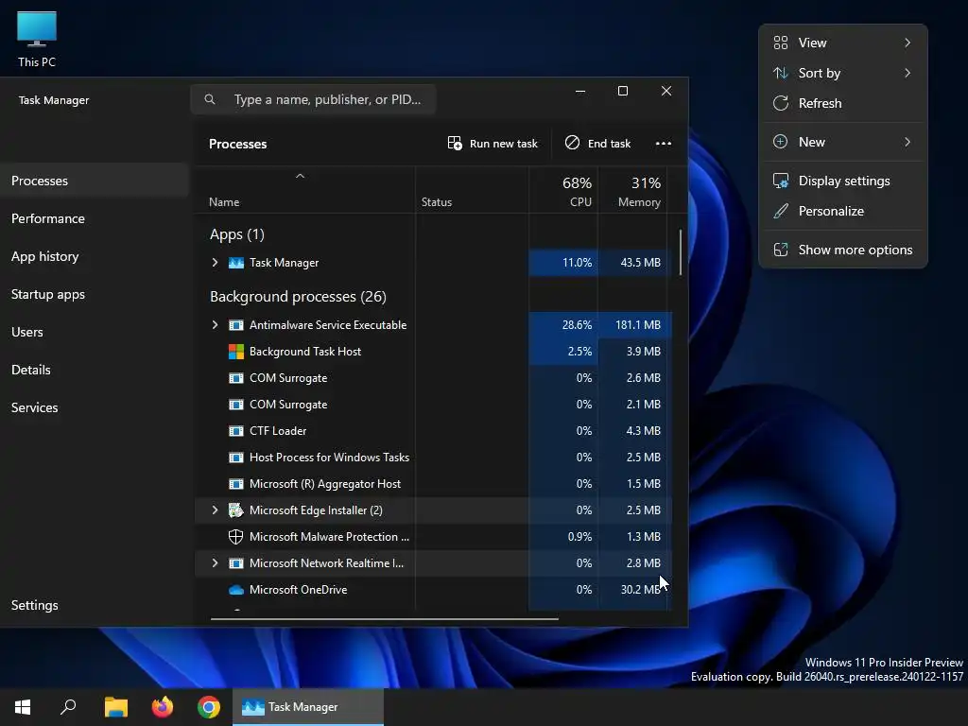
Task: Select second COM Surrogate row with 2.1 MB
Action: [433, 405]
